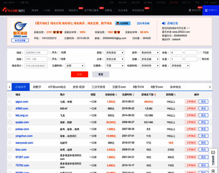Open the QQ交谈 chat button
The image size is (219, 173).
tap(123, 23)
